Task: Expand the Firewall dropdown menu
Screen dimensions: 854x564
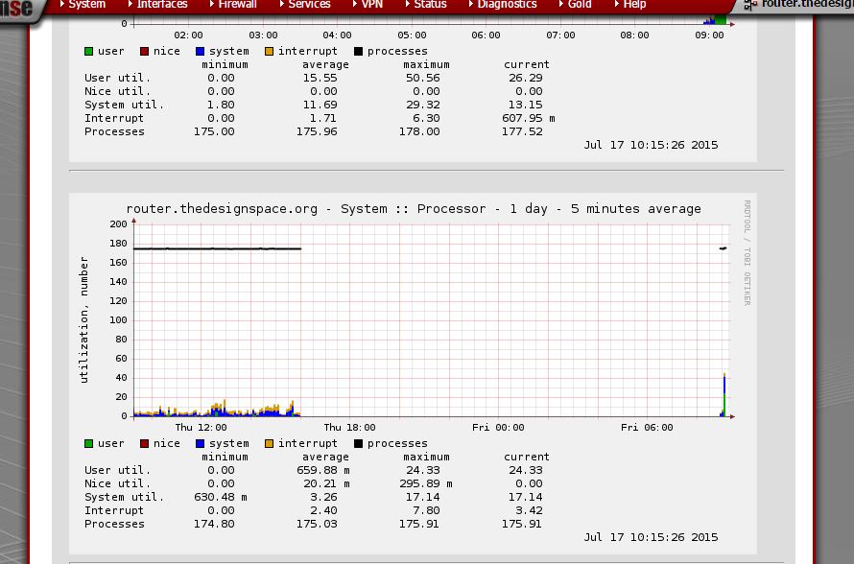Action: click(x=236, y=5)
